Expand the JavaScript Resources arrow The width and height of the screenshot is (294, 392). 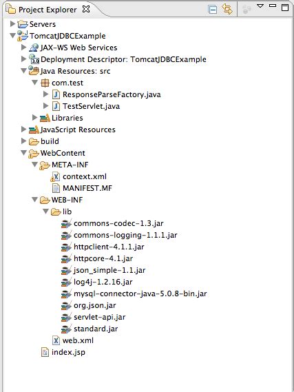(x=23, y=130)
